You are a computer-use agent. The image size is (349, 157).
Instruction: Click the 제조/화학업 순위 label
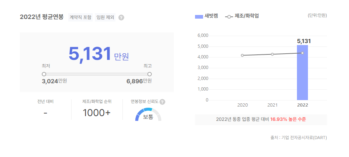click(97, 102)
